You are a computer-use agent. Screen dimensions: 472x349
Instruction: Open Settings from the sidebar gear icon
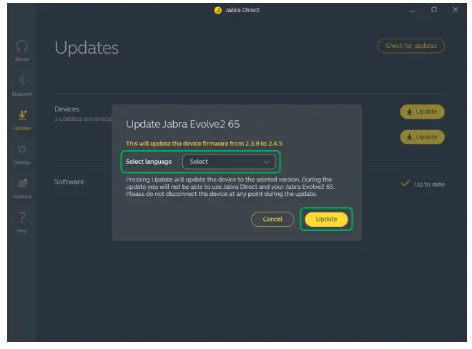pyautogui.click(x=22, y=154)
